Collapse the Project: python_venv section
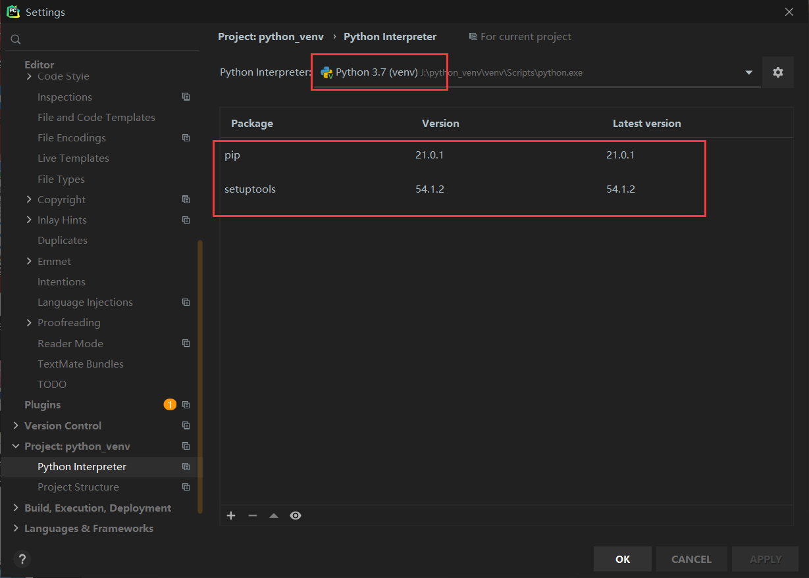809x578 pixels. (16, 446)
